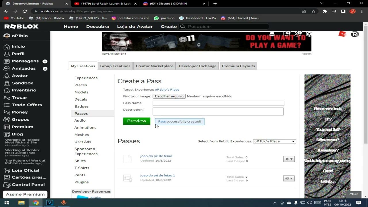The image size is (368, 207).
Task: Click the R+ extension round icon
Action: 355,34
